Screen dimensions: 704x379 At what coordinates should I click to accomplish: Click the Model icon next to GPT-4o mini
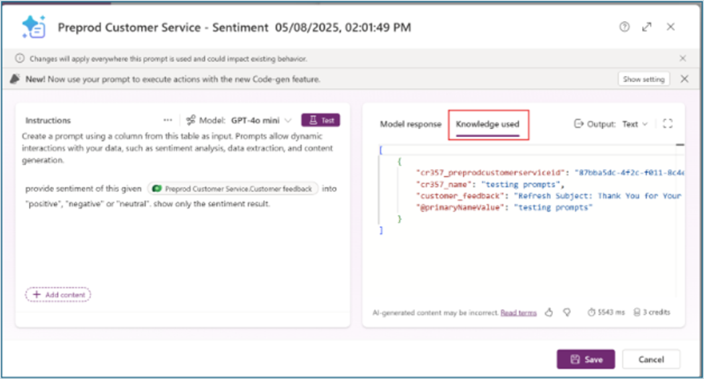[191, 120]
